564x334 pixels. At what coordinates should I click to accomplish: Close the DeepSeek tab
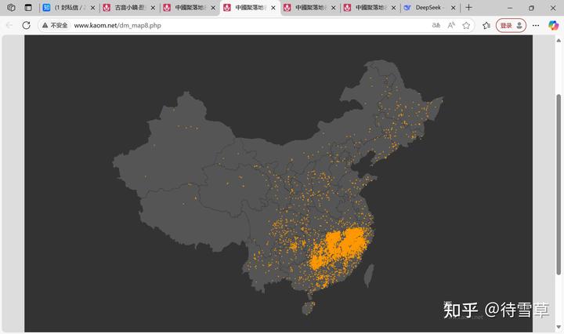point(454,8)
